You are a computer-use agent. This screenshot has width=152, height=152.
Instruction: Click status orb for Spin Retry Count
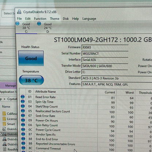point(23,125)
